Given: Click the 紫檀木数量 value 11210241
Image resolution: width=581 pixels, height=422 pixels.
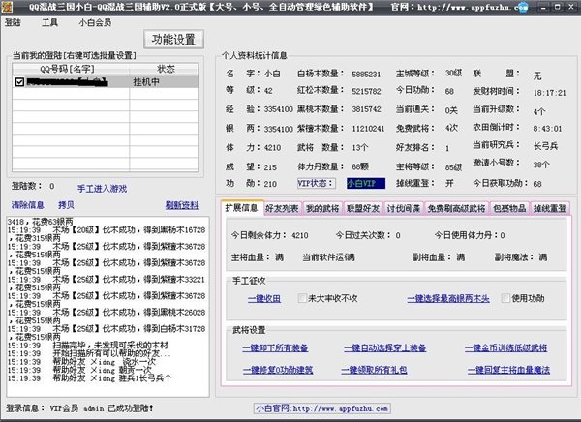Looking at the screenshot, I should tap(368, 129).
